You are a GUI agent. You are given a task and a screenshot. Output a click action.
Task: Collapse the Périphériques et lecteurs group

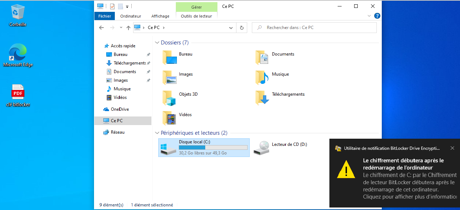[157, 133]
